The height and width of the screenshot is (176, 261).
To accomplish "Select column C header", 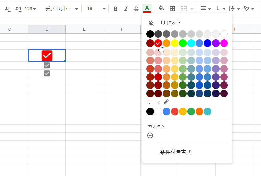I will pyautogui.click(x=10, y=29).
